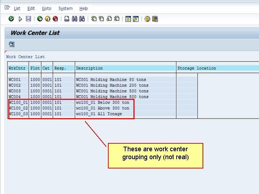Click the yellow Exit icon
259x194 pixels.
pyautogui.click(x=48, y=19)
